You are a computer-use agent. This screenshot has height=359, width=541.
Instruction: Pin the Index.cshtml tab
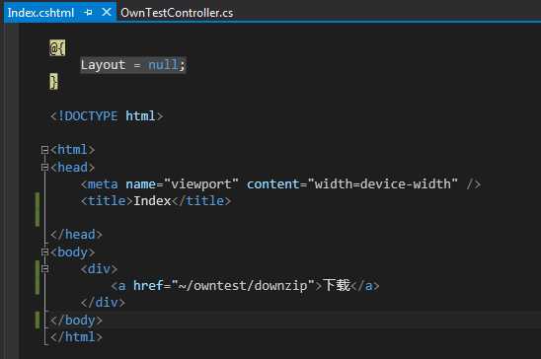pos(88,13)
